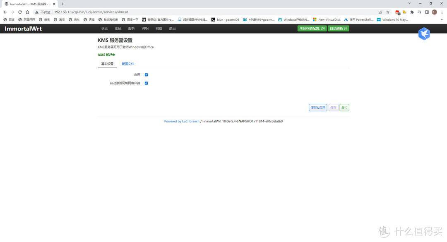Open the browser side panel icon
Screen dimensions: 447x242
click(x=427, y=12)
